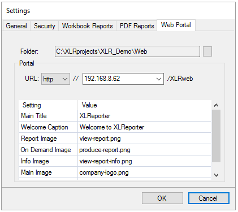Select the Web Portal tab
The height and width of the screenshot is (212, 238).
click(x=176, y=25)
